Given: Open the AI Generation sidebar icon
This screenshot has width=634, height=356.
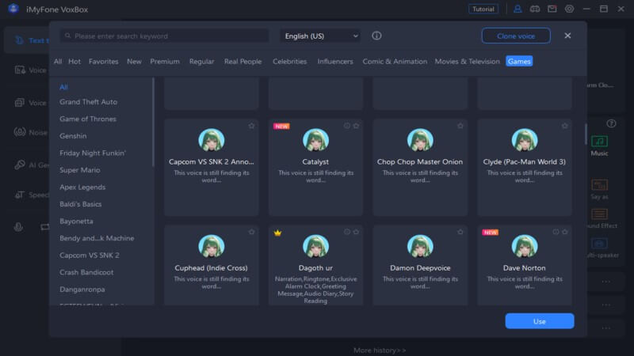Looking at the screenshot, I should click(19, 165).
